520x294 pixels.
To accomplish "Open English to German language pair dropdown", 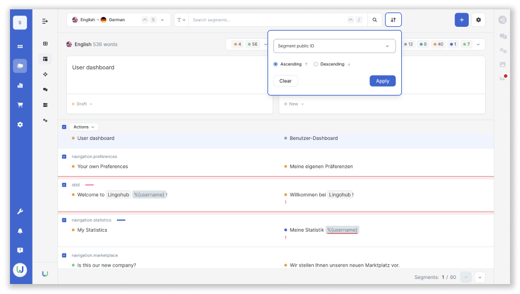I will coord(119,20).
